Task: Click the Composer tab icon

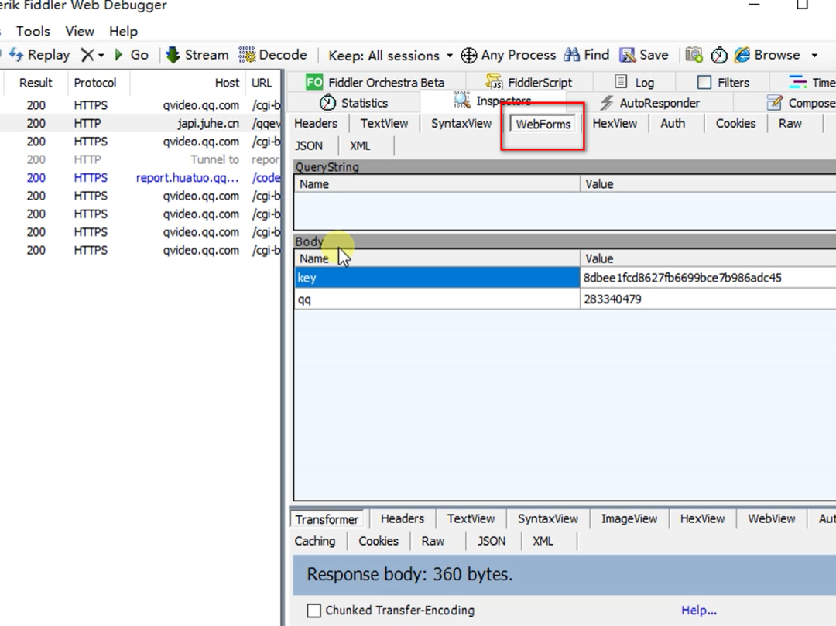Action: pos(774,102)
